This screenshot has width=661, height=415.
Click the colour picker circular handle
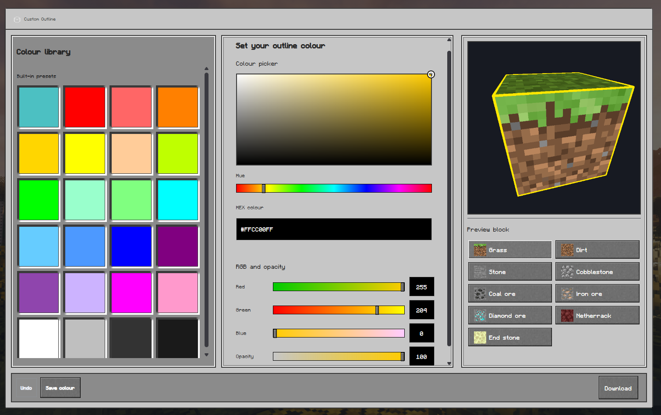[431, 74]
